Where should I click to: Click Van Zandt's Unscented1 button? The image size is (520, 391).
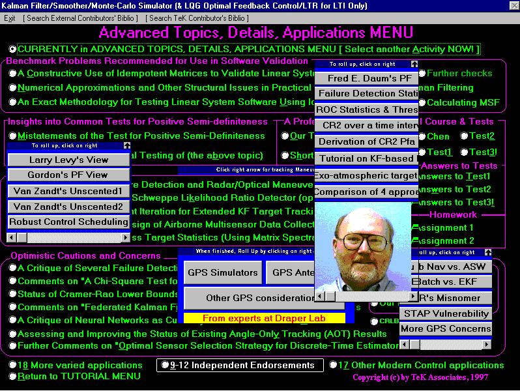[x=68, y=191]
